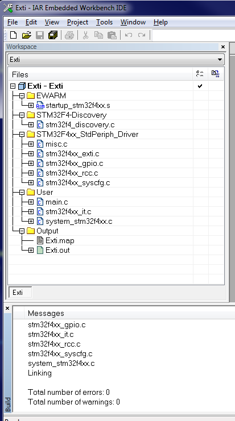Click the STM32F4-Discovery folder icon
The image size is (235, 421).
tap(31, 115)
